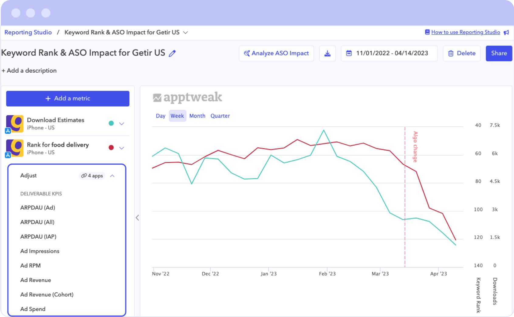Click the trash icon in the Delete button
514x317 pixels.
[451, 53]
